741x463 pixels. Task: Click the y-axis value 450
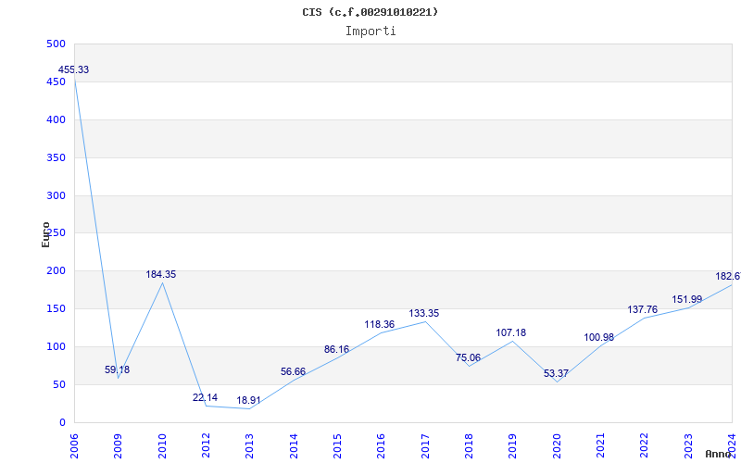(56, 82)
